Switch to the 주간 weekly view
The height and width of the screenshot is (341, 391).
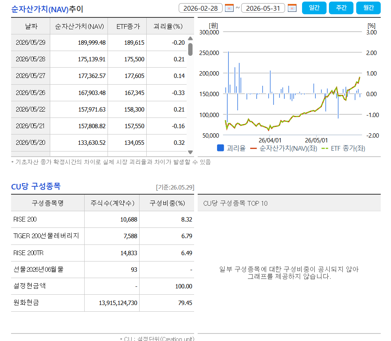[x=341, y=8]
